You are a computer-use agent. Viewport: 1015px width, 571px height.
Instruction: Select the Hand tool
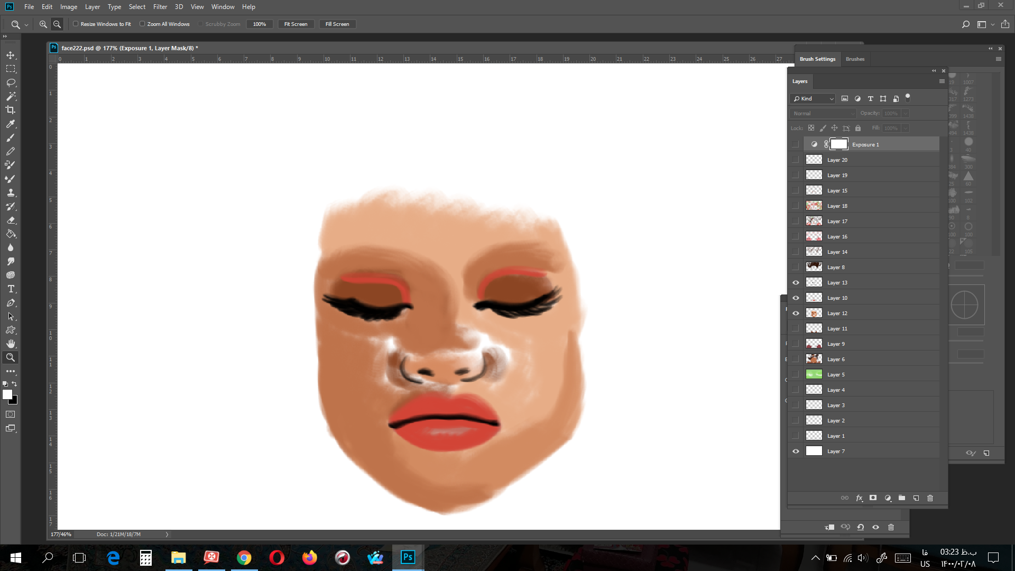[11, 344]
